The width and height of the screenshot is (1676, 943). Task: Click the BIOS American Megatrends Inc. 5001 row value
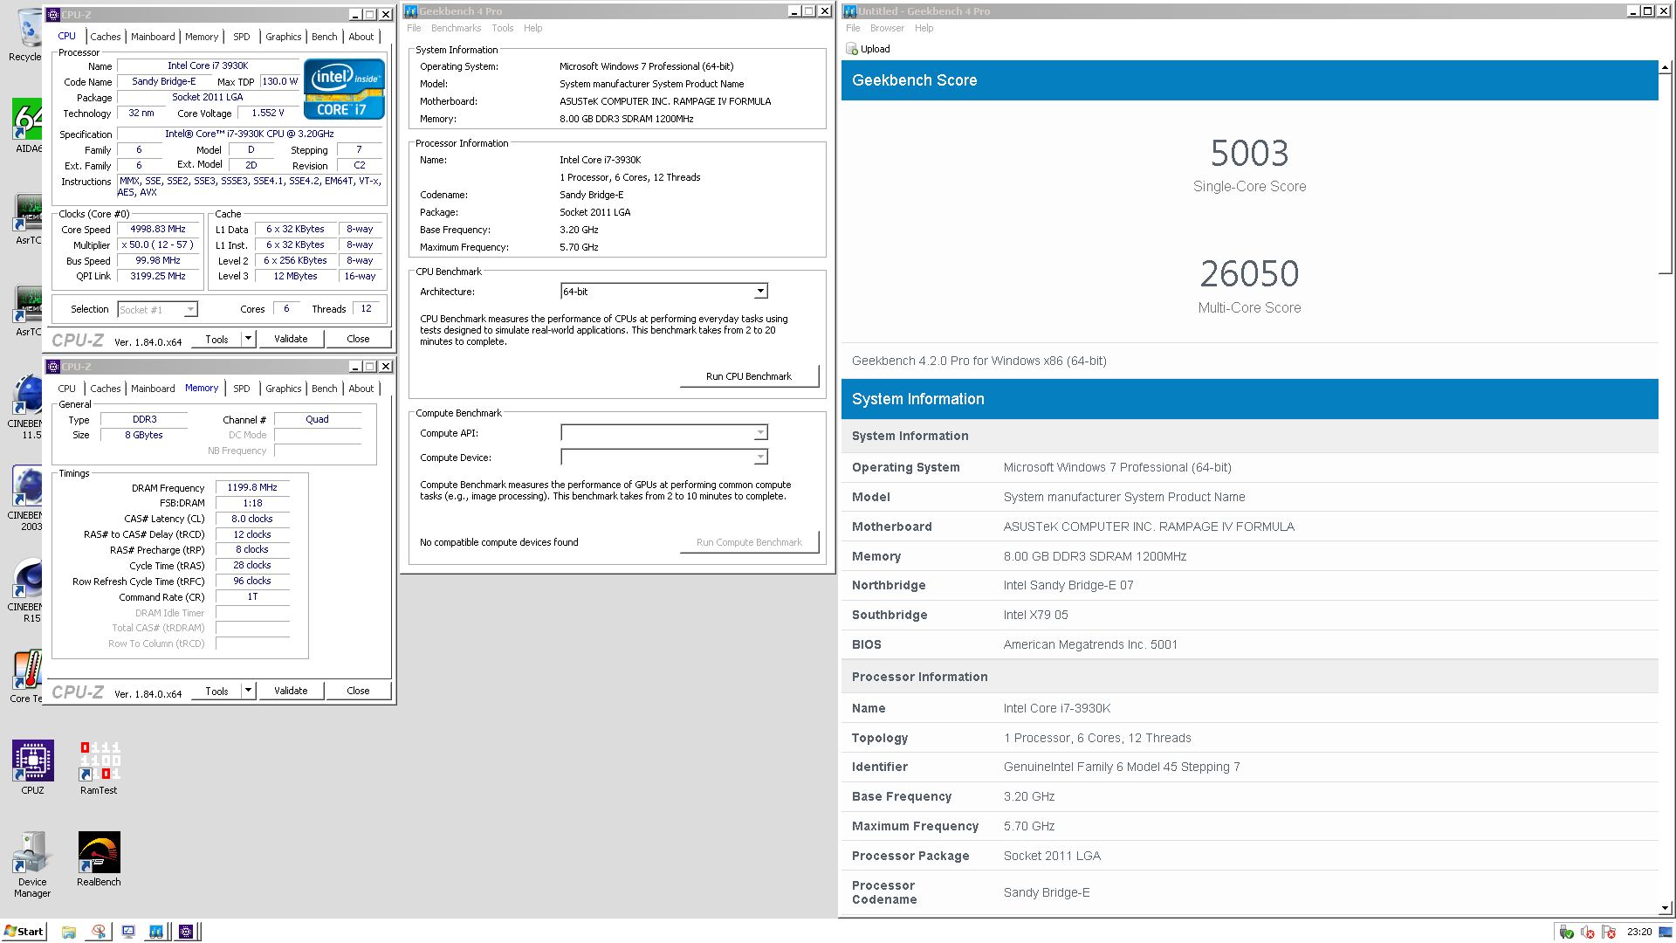click(x=1090, y=644)
